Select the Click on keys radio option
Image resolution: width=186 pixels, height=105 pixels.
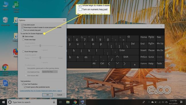coord(23,36)
